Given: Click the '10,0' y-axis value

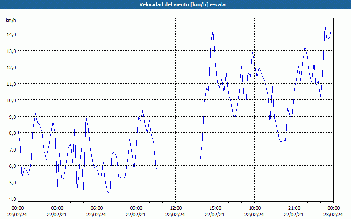Looking at the screenshot, I should [12, 100].
